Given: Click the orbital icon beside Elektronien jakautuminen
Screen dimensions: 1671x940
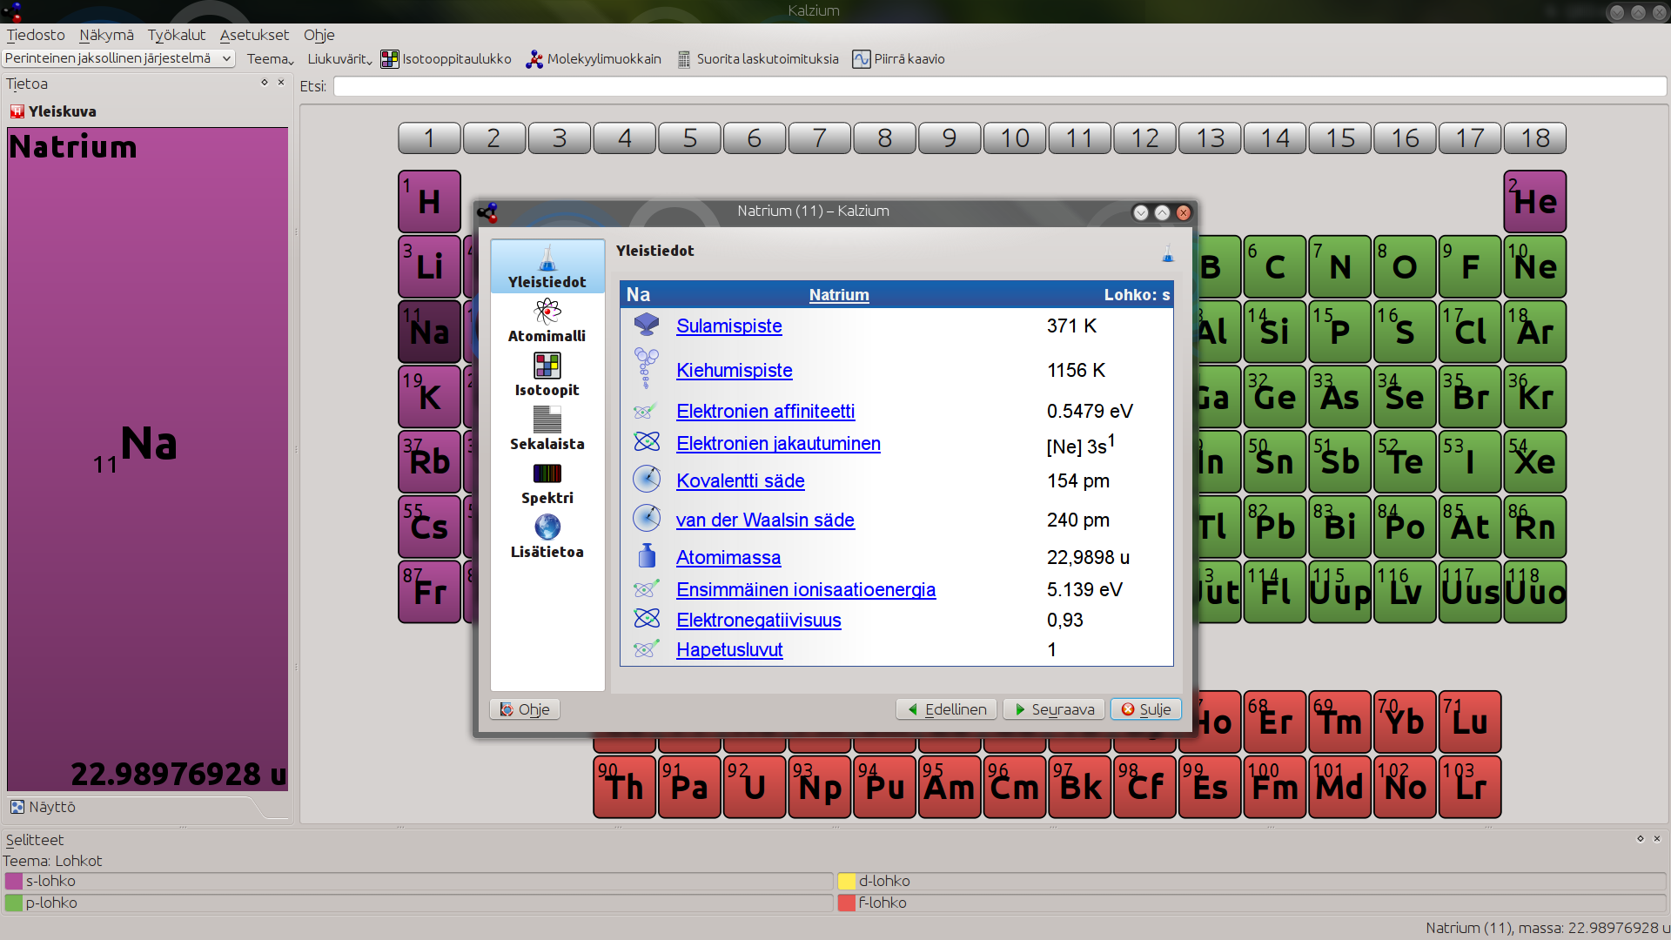Looking at the screenshot, I should pos(647,441).
